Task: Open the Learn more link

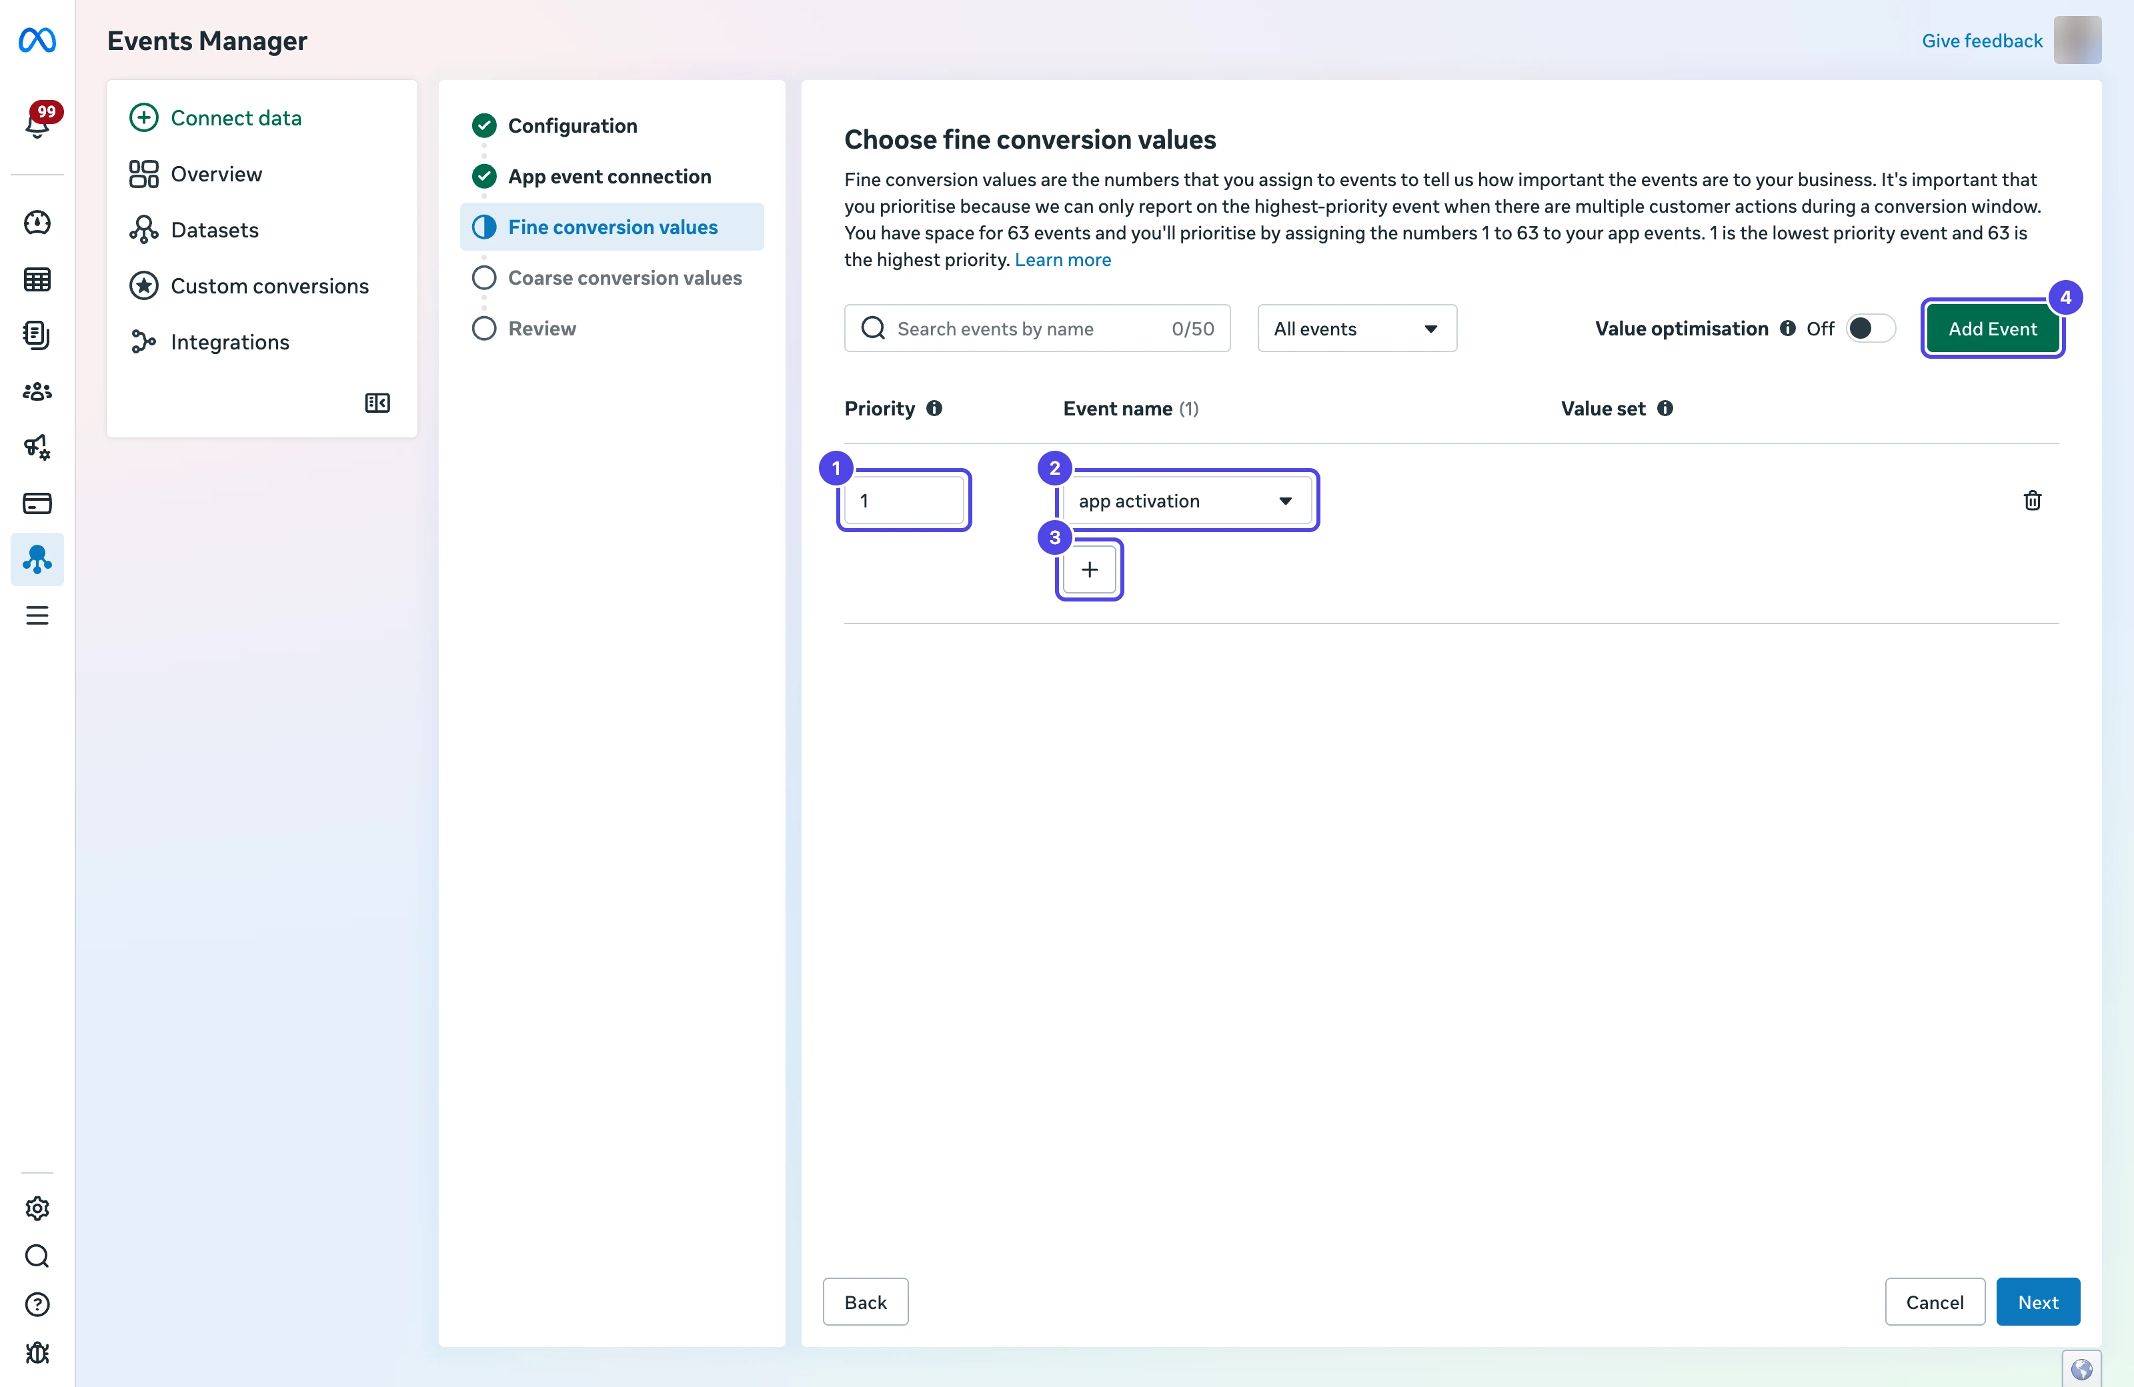Action: click(x=1062, y=260)
